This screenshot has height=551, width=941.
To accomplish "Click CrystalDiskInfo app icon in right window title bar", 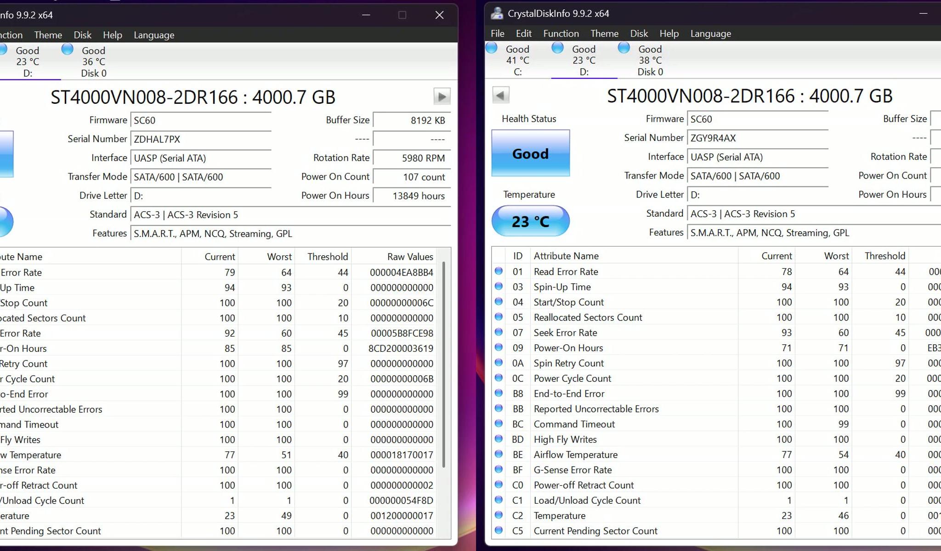I will pos(497,13).
